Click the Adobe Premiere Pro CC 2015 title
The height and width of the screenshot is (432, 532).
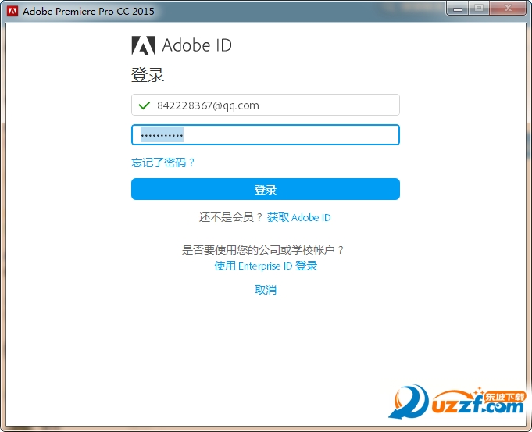pyautogui.click(x=88, y=11)
